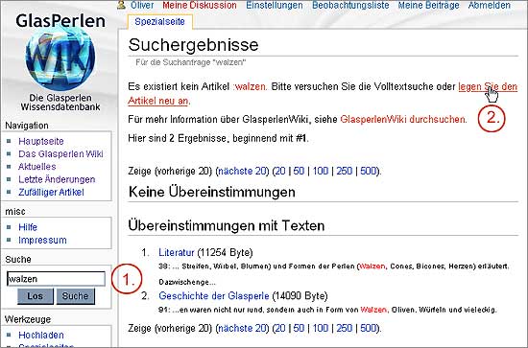Image resolution: width=528 pixels, height=348 pixels.
Task: Click the Los button
Action: click(36, 296)
